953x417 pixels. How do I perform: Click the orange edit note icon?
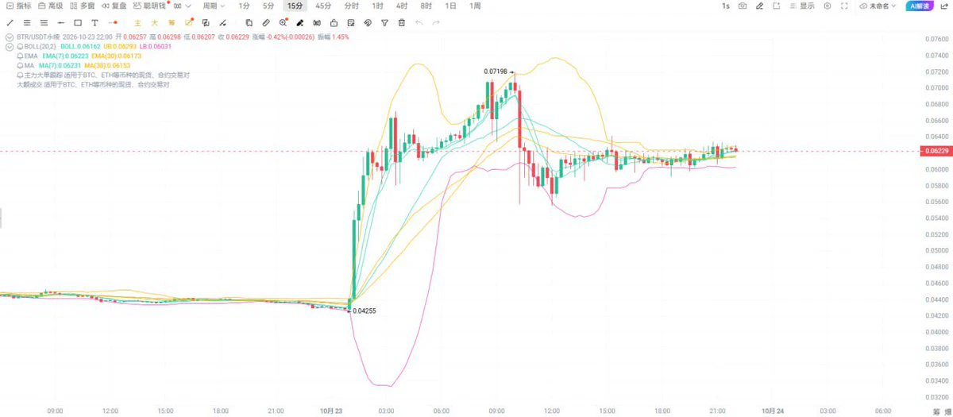click(x=189, y=23)
